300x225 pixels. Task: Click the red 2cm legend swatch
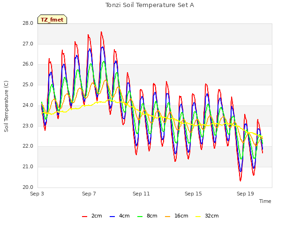click(x=84, y=217)
